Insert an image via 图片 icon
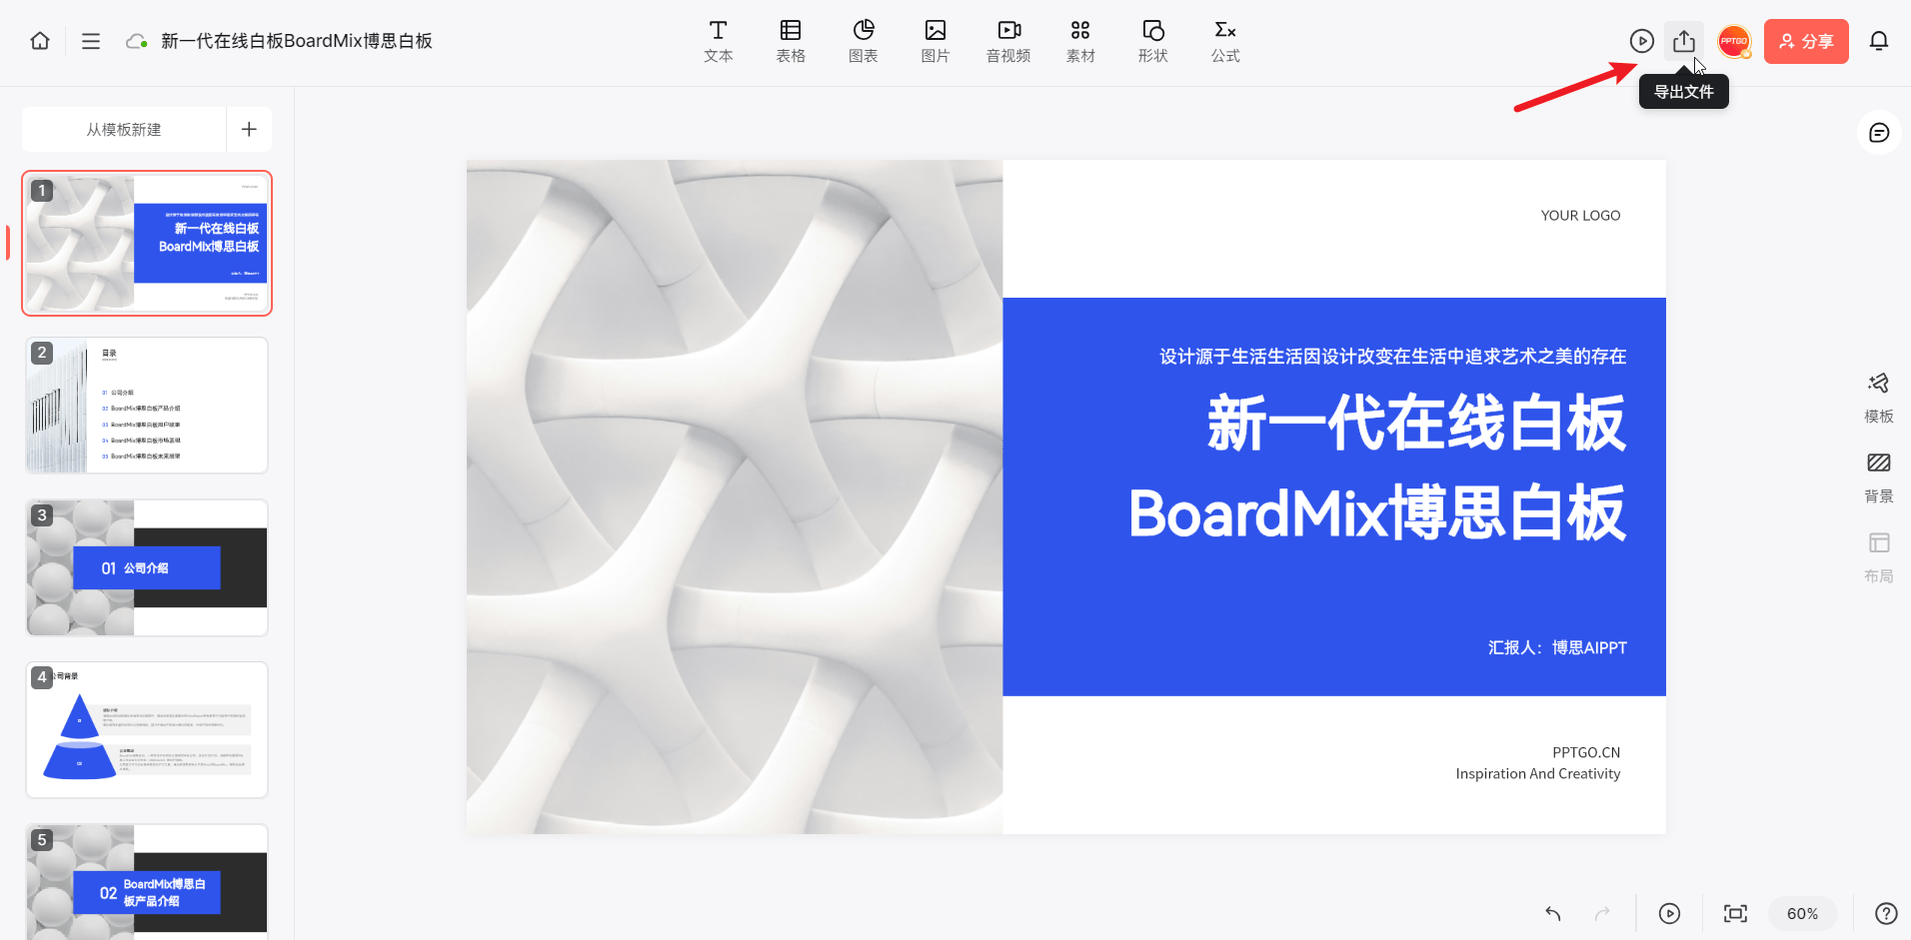Viewport: 1911px width, 940px height. point(935,41)
